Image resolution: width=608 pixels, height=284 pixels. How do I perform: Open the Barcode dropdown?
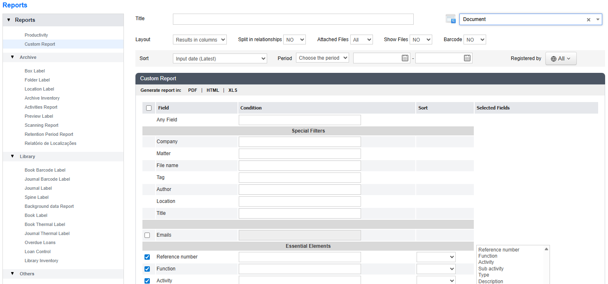click(475, 40)
